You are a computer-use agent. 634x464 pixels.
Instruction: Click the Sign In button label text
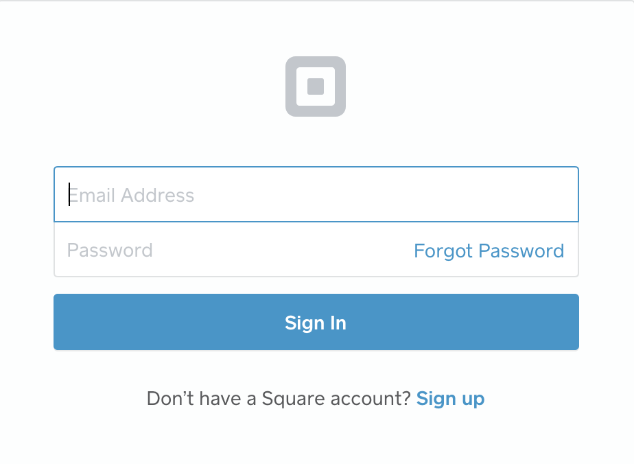click(316, 323)
